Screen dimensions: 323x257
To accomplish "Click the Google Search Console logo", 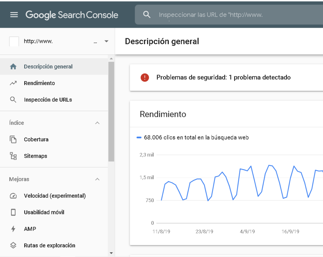I will (72, 15).
